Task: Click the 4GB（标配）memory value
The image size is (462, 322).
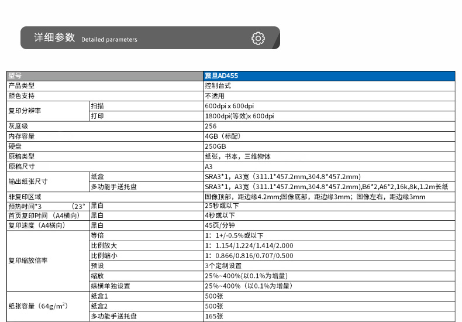Action: (222, 136)
